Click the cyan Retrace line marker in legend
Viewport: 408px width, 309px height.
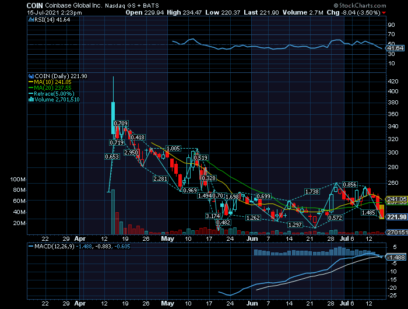click(31, 94)
